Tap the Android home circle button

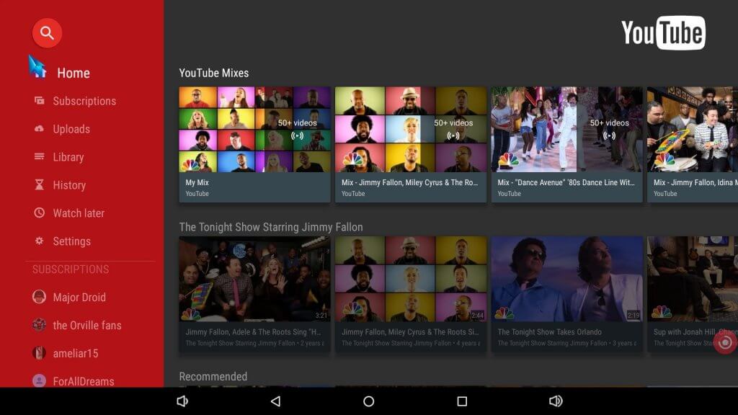pos(369,401)
